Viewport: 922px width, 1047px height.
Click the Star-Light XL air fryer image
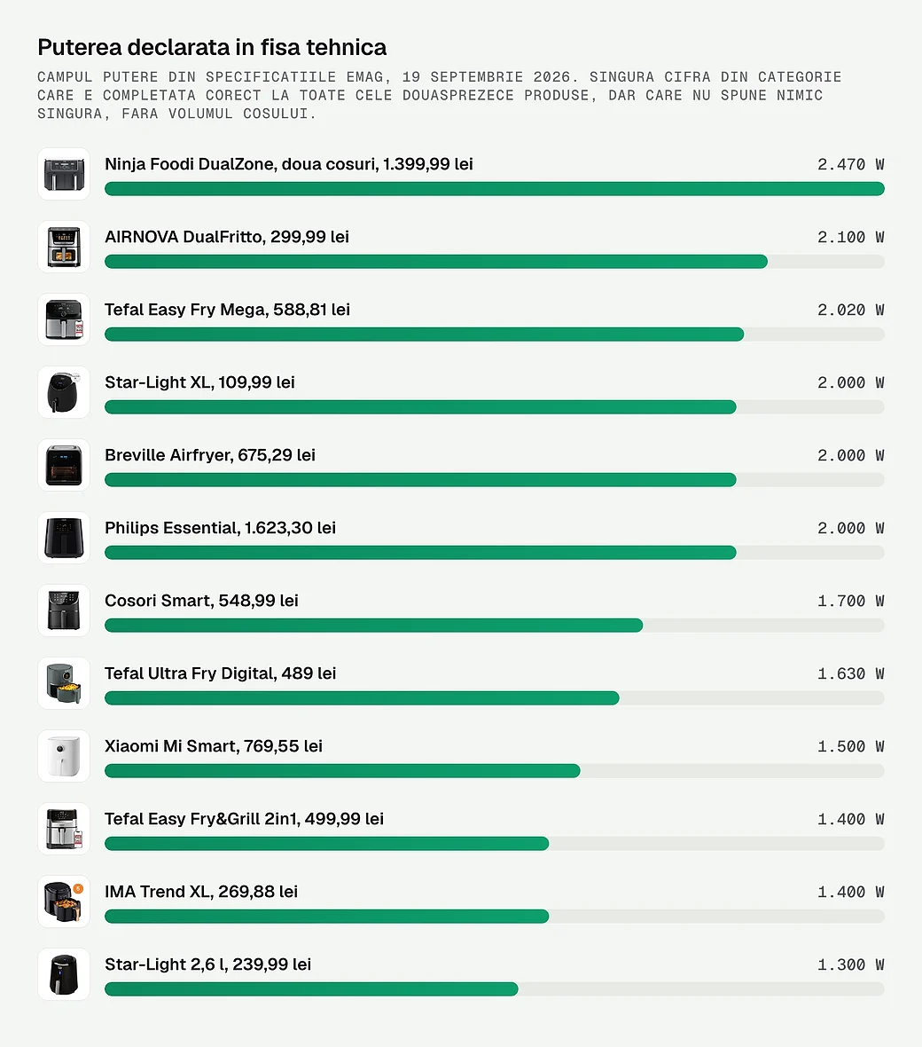[x=63, y=392]
